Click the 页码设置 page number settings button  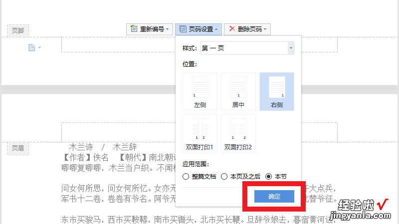[199, 29]
